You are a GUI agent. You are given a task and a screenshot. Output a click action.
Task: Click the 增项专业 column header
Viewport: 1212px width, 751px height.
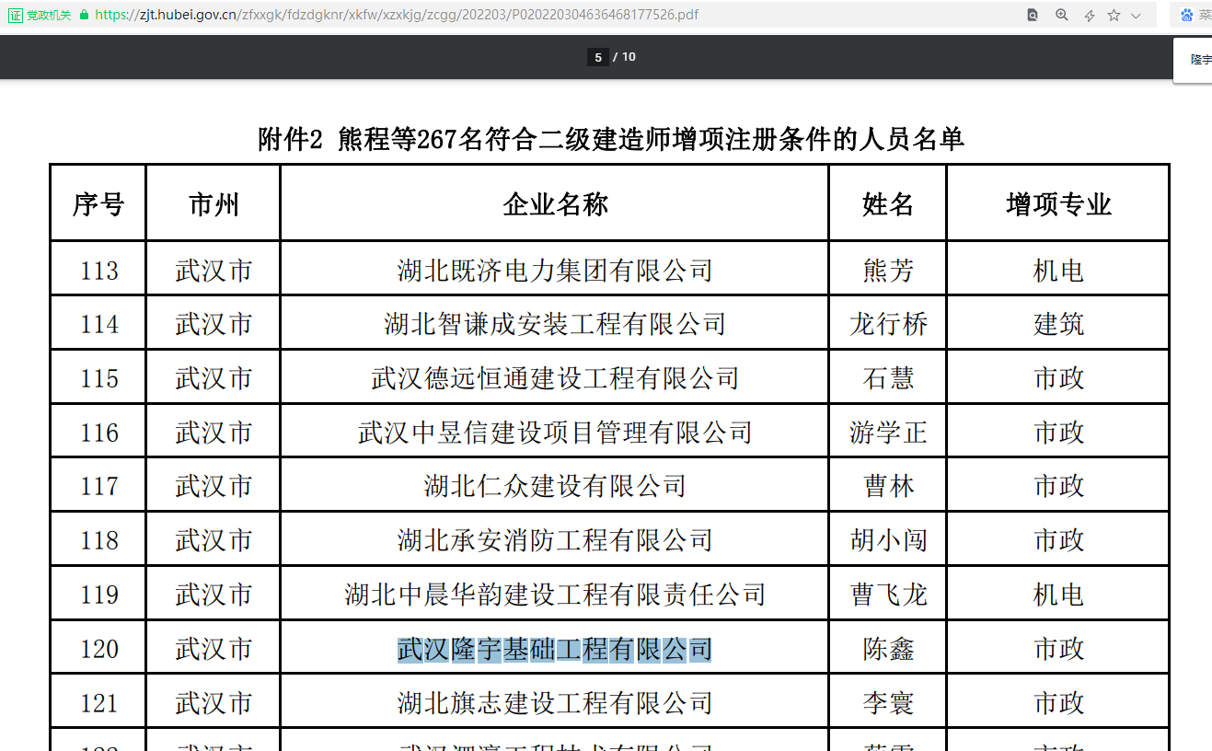(1058, 204)
